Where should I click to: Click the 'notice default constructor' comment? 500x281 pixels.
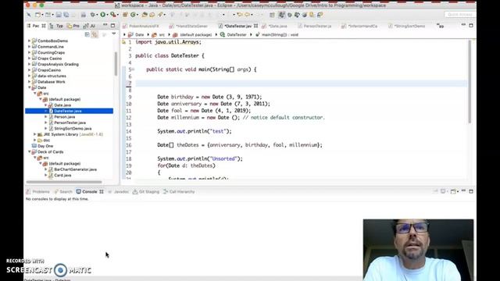(284, 118)
